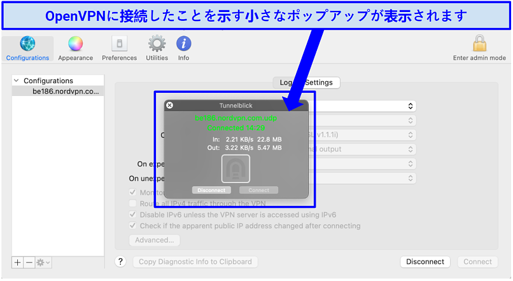Add a configuration with the plus button
513x281 pixels.
click(18, 263)
